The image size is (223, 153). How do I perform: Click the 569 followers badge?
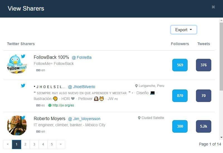click(x=180, y=65)
